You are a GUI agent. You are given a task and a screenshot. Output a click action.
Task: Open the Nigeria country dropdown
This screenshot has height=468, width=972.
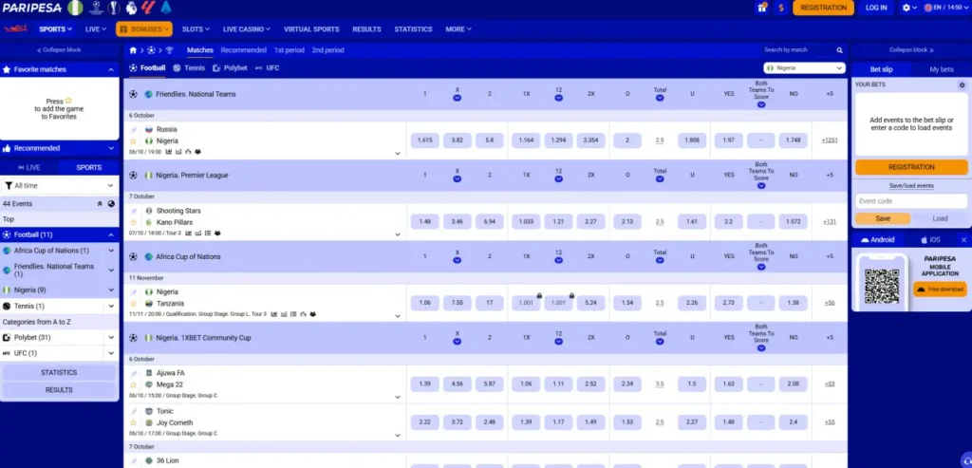pos(804,68)
